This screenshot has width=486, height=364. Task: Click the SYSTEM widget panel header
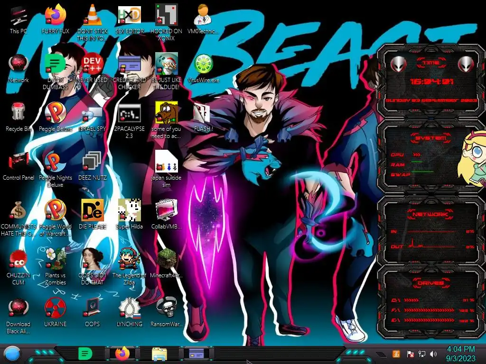tap(431, 138)
